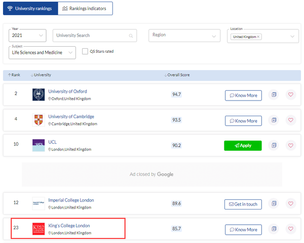
Task: Click the University Search field
Action: pos(95,36)
